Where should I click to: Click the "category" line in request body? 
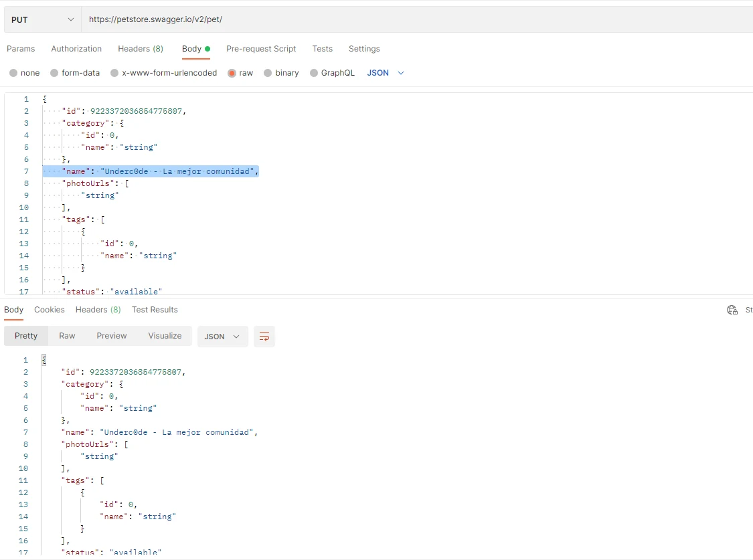pos(92,123)
